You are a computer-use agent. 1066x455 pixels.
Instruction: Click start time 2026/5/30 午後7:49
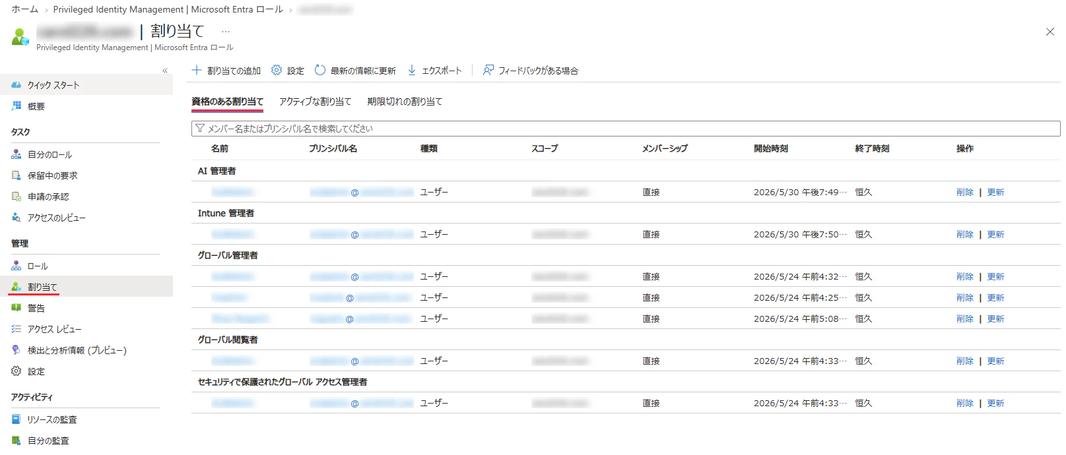coord(800,192)
